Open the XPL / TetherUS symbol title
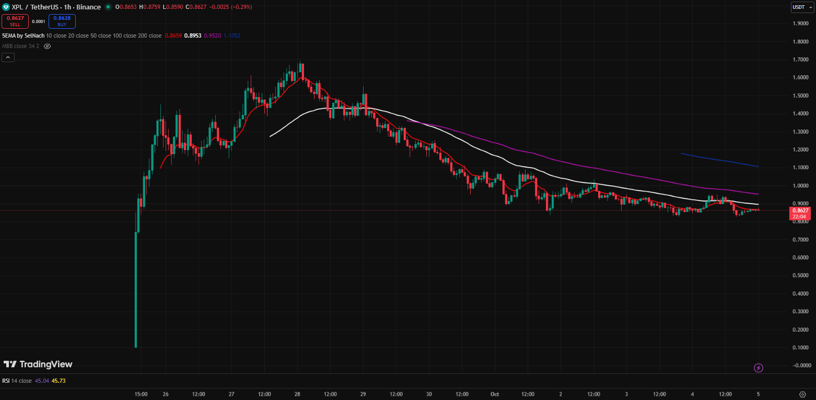Screen dimensions: 816x400 (42, 7)
